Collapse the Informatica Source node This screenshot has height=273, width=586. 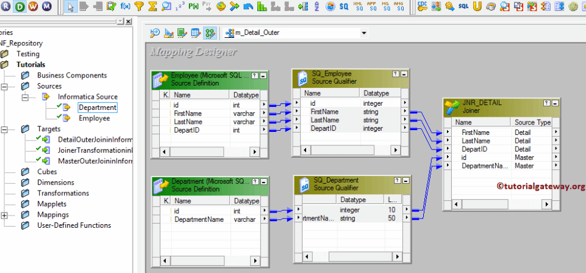[x=25, y=97]
